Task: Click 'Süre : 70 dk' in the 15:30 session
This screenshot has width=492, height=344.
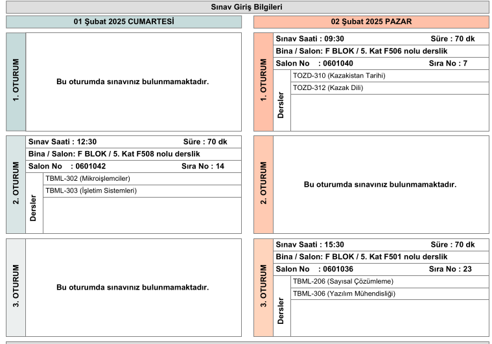Action: pos(452,245)
